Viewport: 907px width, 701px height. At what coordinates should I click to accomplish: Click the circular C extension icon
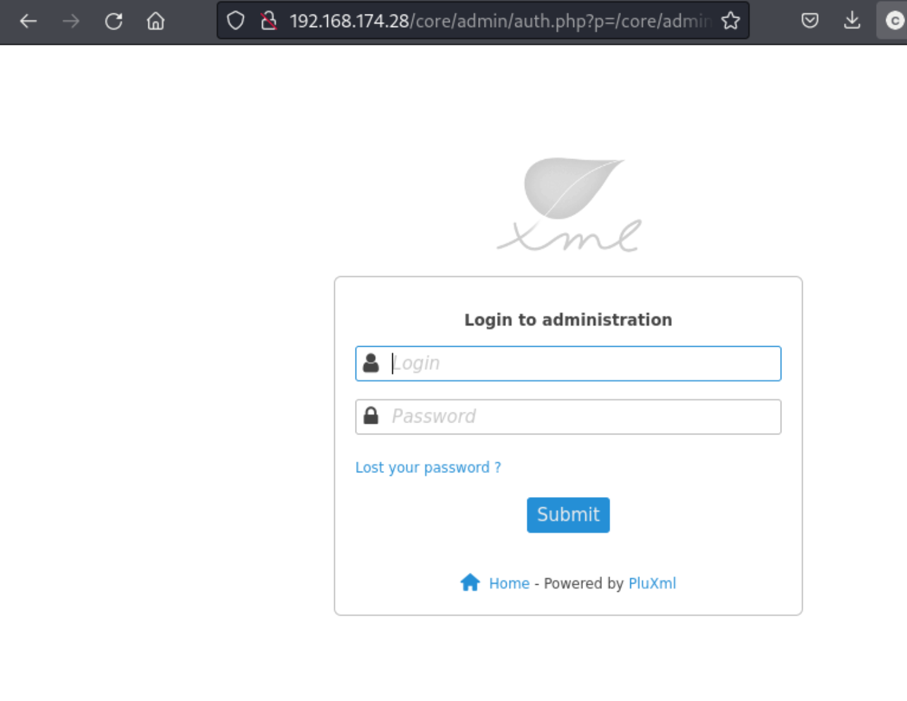point(894,21)
